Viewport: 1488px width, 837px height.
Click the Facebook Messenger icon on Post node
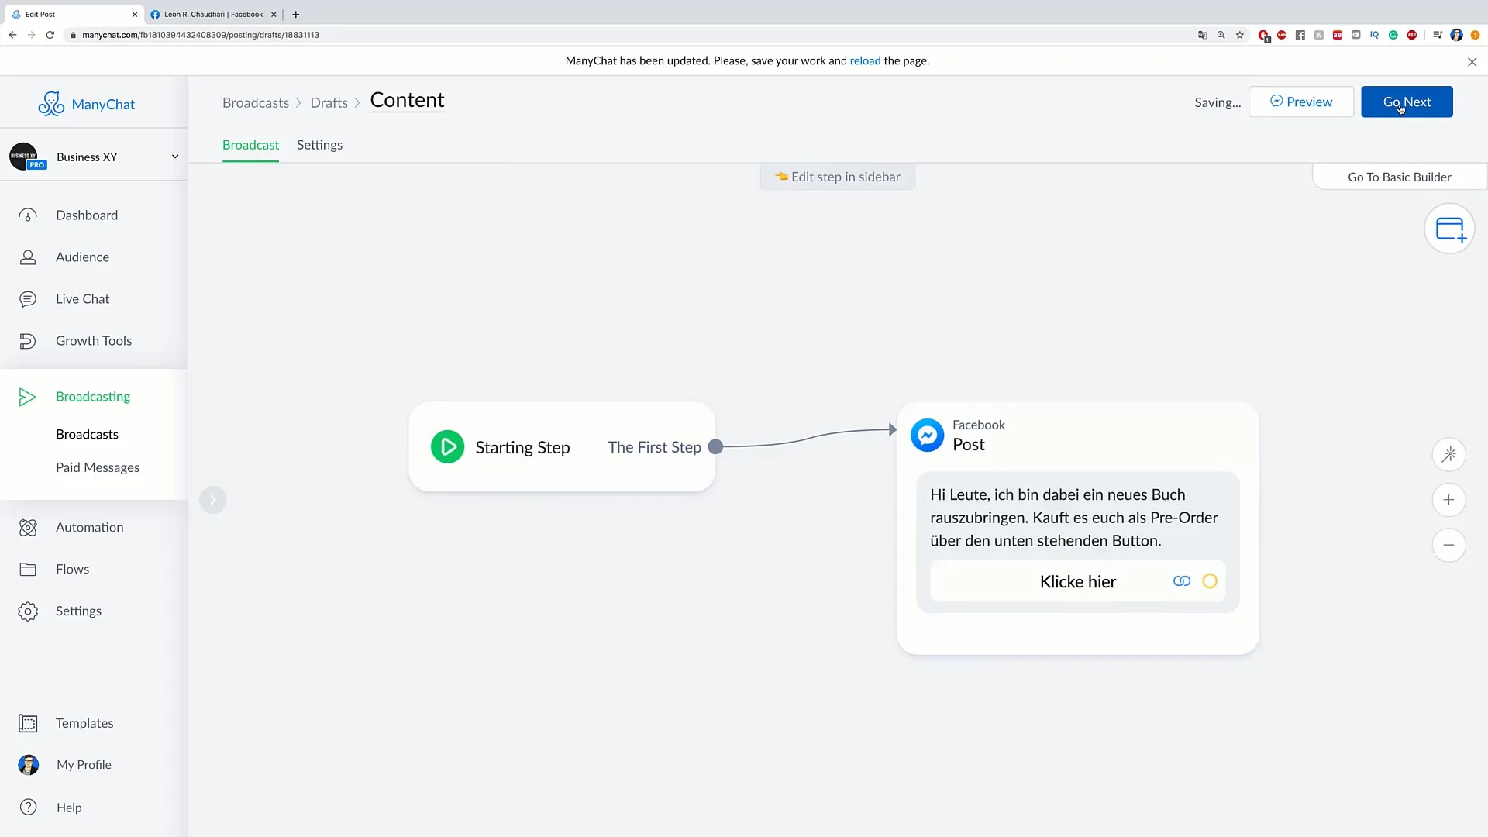pyautogui.click(x=927, y=436)
